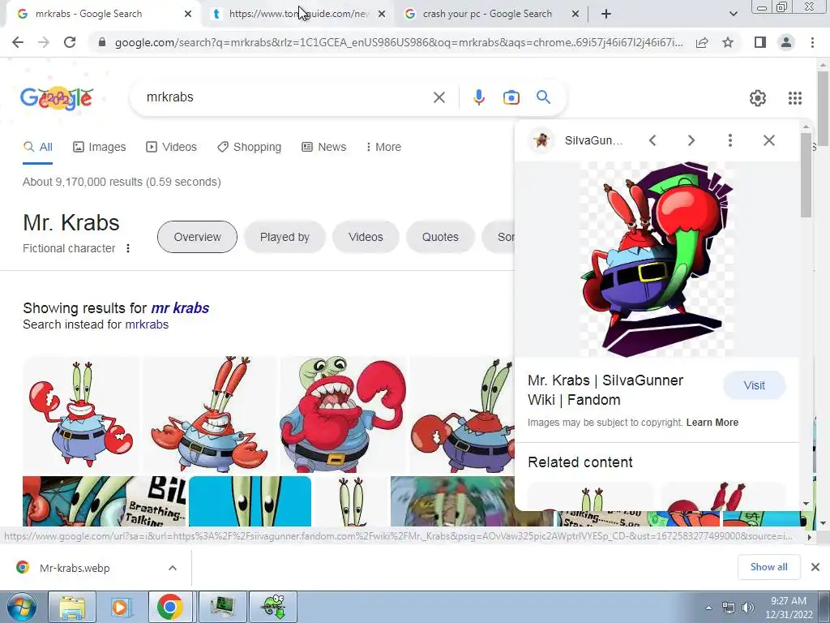Select the Overview chip
This screenshot has width=830, height=623.
[198, 237]
